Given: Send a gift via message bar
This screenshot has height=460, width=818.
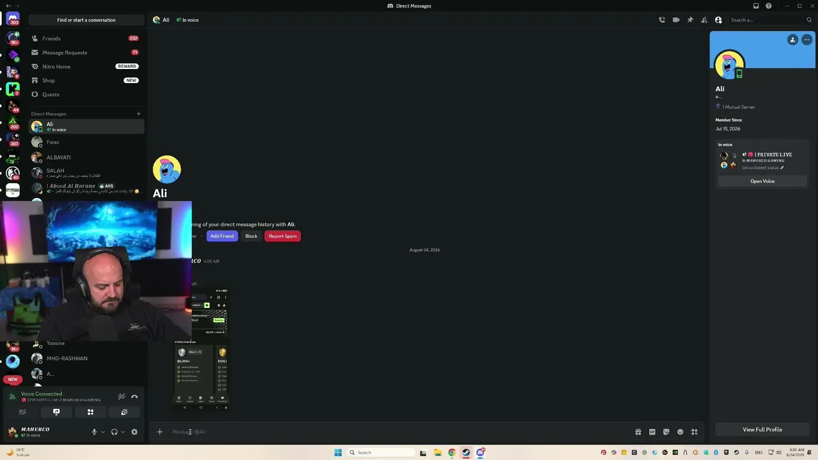Looking at the screenshot, I should pyautogui.click(x=638, y=432).
